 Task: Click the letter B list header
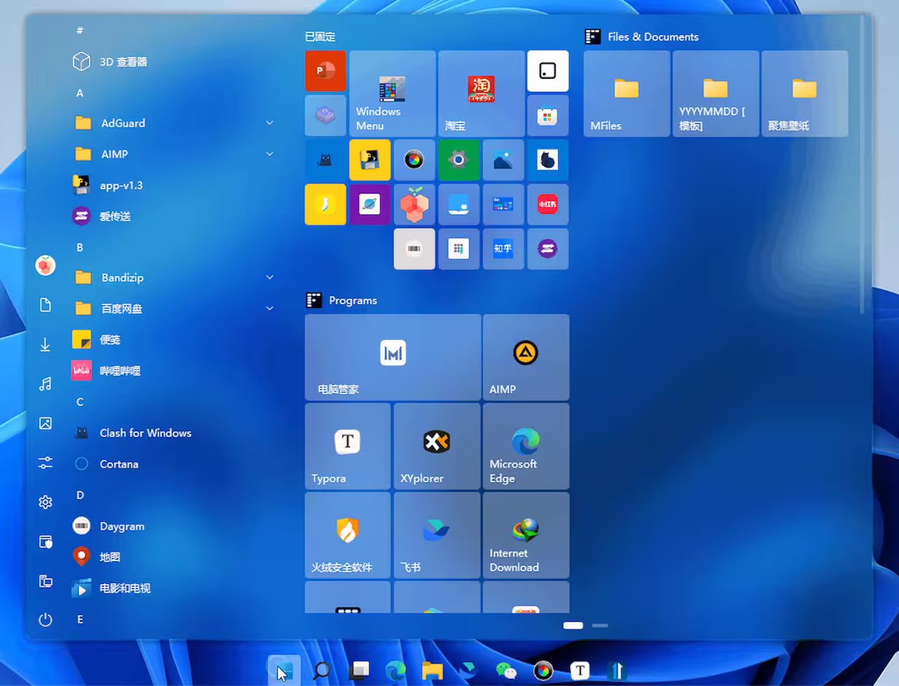pyautogui.click(x=80, y=247)
